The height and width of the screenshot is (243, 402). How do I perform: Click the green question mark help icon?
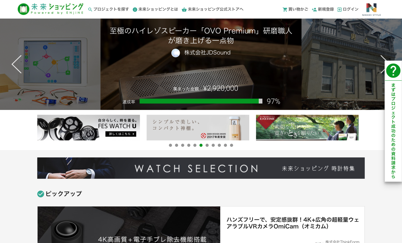click(x=393, y=71)
